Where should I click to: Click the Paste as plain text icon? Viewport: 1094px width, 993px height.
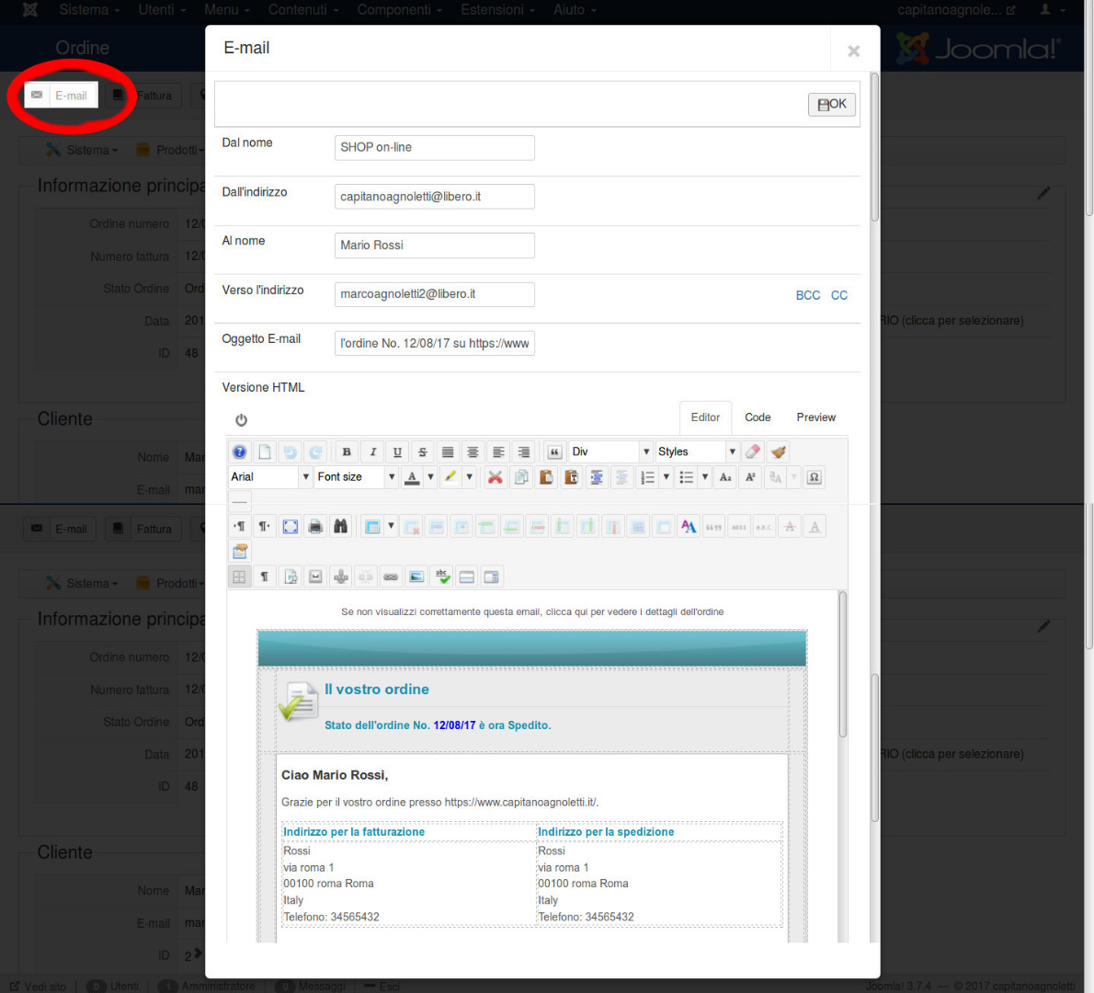(572, 477)
